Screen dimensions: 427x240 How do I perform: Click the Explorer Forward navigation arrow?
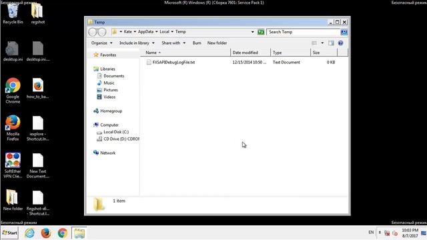coord(102,32)
